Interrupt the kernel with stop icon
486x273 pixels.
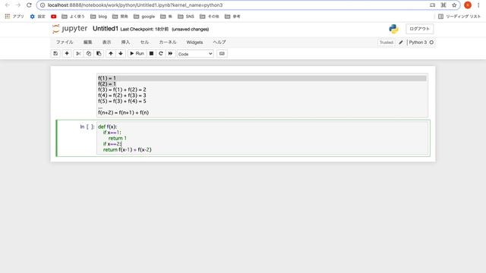151,54
